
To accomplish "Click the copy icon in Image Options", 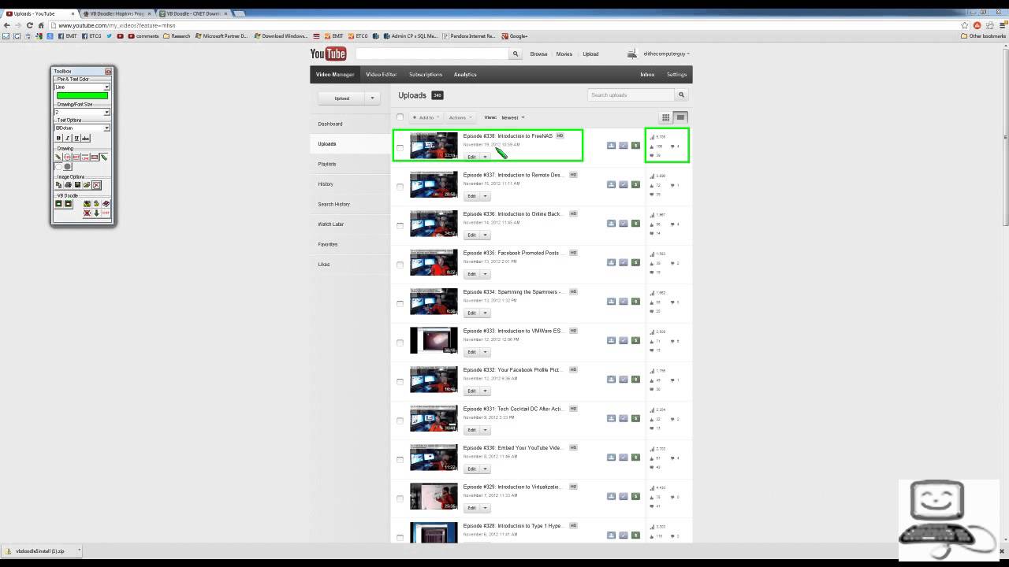I will coord(58,185).
